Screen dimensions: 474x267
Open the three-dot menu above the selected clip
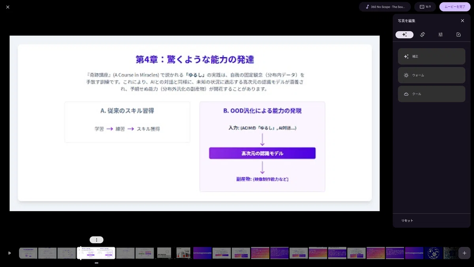96,240
